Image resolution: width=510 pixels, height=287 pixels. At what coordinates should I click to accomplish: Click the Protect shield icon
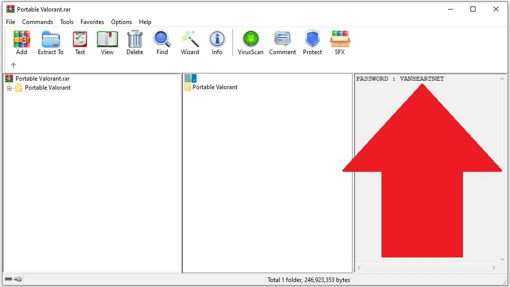coord(312,43)
